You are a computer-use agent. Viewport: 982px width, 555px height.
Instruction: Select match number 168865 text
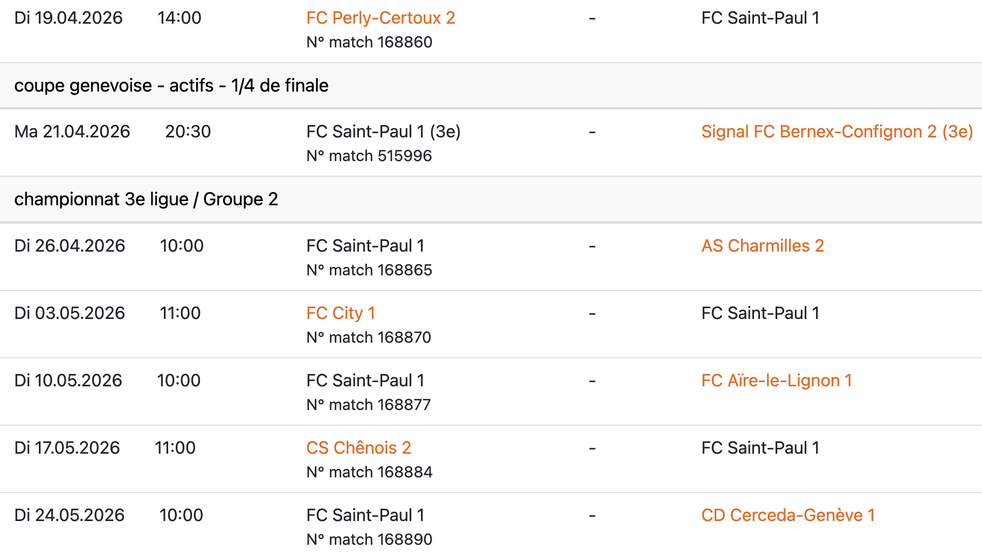click(369, 270)
